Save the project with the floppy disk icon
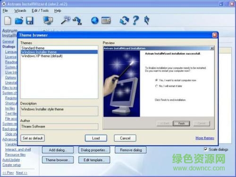 [x=30, y=21]
